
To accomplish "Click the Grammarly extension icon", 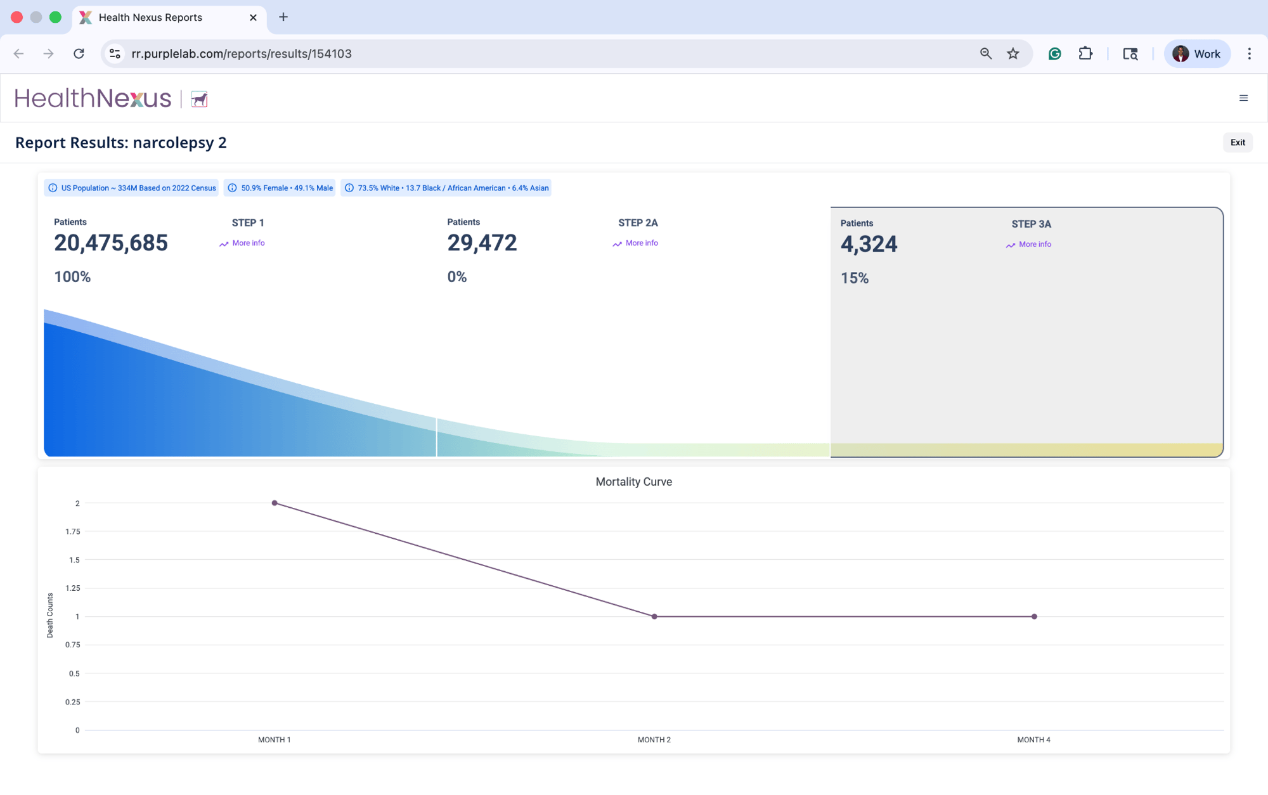I will (x=1055, y=54).
